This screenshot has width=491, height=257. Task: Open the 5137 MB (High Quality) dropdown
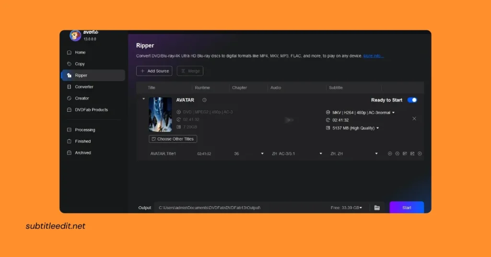(378, 128)
